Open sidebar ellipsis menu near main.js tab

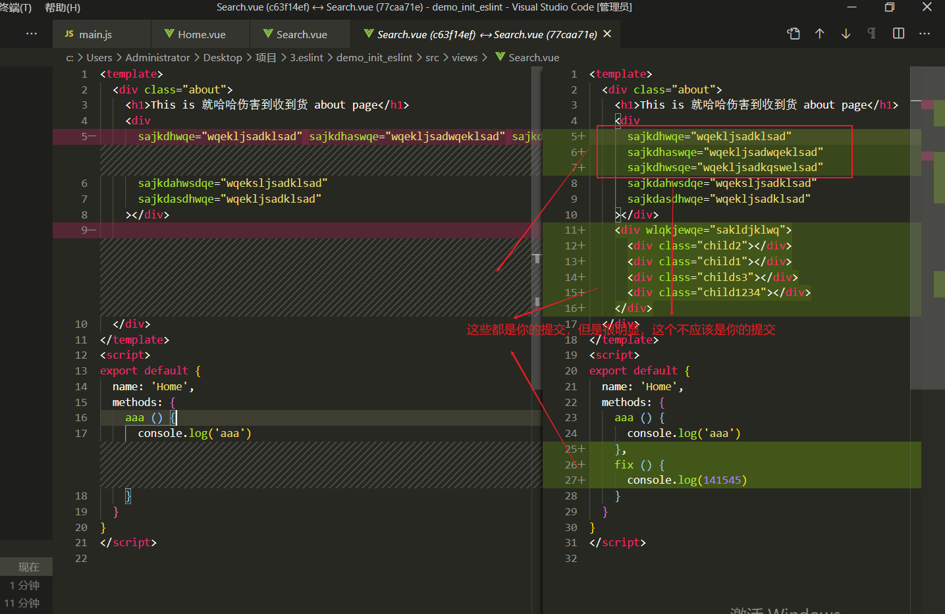pos(32,34)
